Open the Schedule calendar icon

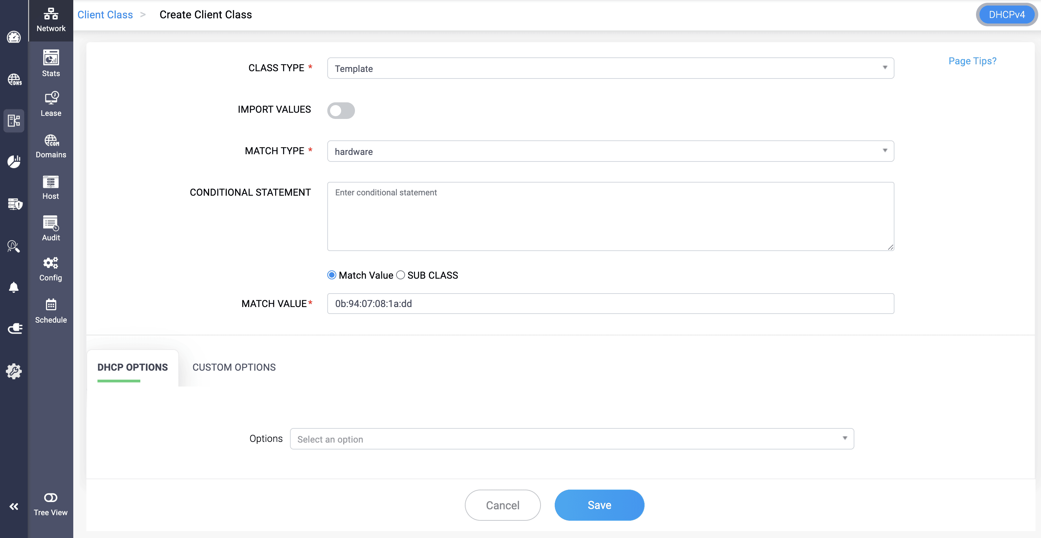(50, 310)
